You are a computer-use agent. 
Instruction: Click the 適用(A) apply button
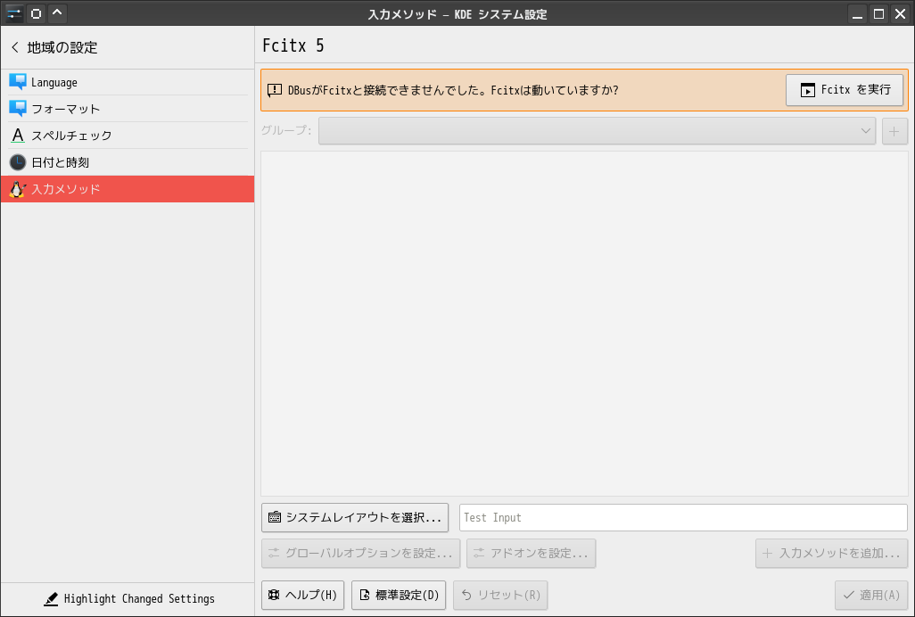[x=871, y=595]
